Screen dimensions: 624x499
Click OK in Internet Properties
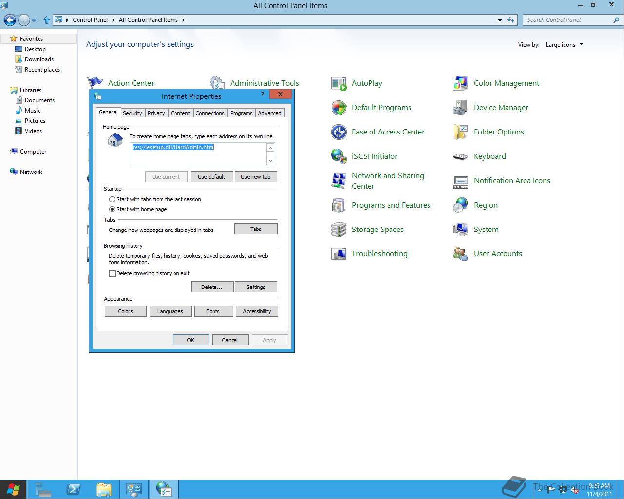pyautogui.click(x=191, y=340)
